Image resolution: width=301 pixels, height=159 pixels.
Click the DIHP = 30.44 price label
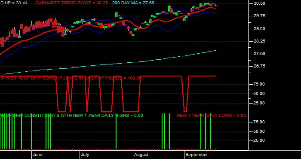click(14, 3)
